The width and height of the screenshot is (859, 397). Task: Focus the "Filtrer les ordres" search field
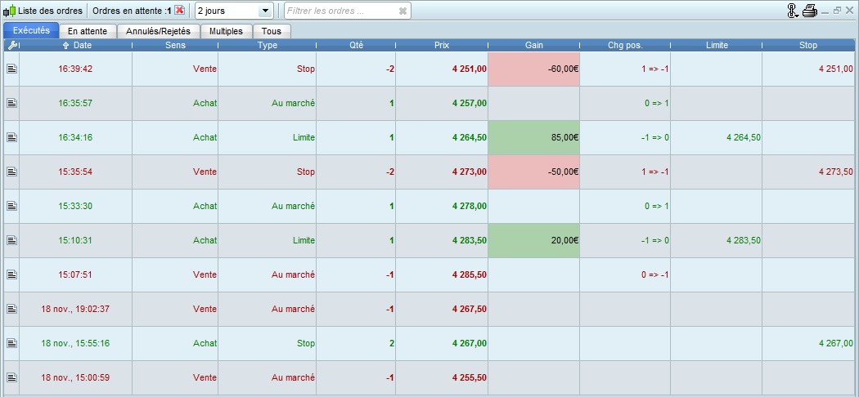(x=340, y=11)
